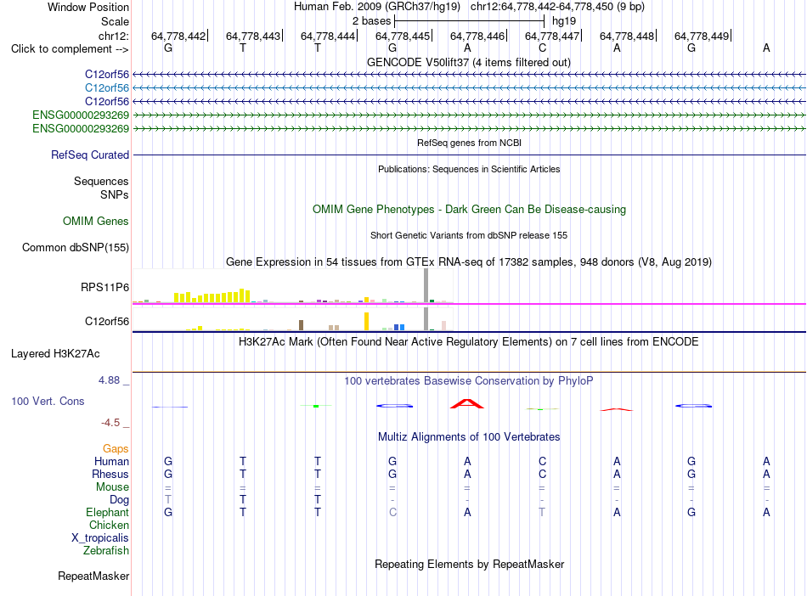The height and width of the screenshot is (596, 807).
Task: Click the Zebrafish species label
Action: pos(106,550)
